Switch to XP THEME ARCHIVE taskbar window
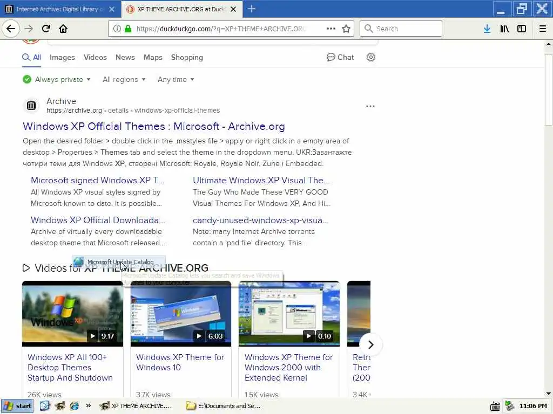The image size is (553, 414). (137, 406)
